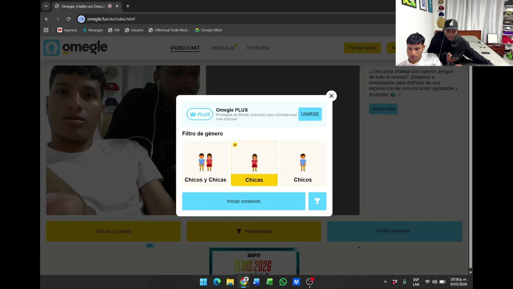Image resolution: width=513 pixels, height=289 pixels.
Task: Click Iniciar conexión in the dialog
Action: point(244,201)
